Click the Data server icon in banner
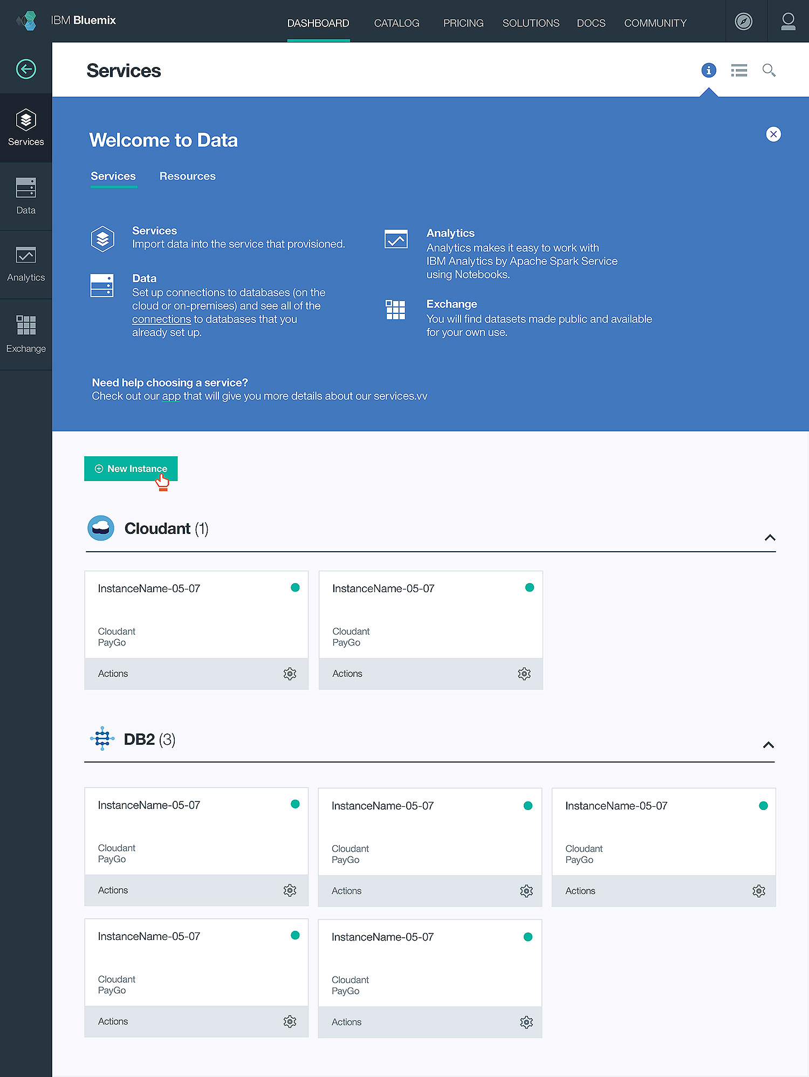Screen dimensions: 809x1077 coord(102,286)
